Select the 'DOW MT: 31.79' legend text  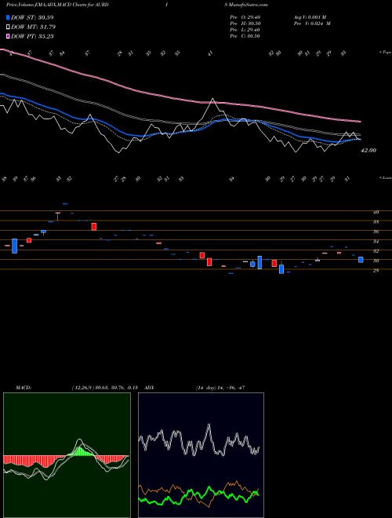click(34, 27)
